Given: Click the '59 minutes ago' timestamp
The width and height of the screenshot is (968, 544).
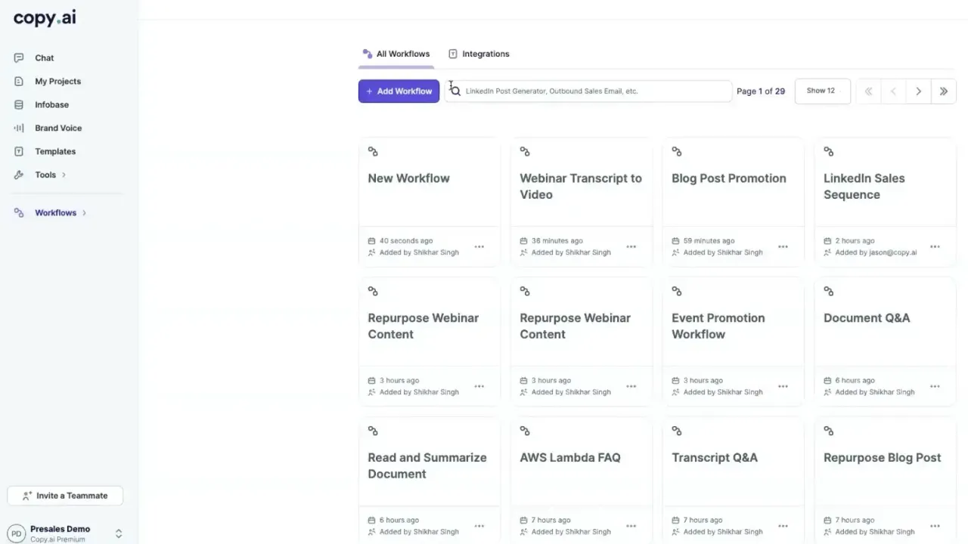Looking at the screenshot, I should pyautogui.click(x=709, y=241).
